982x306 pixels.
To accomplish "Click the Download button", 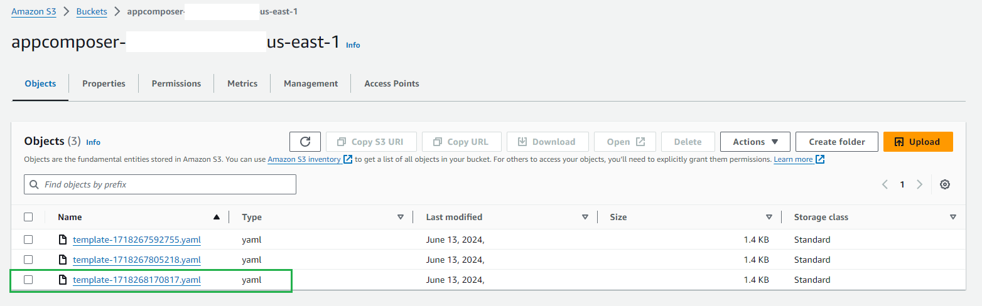I will [548, 142].
